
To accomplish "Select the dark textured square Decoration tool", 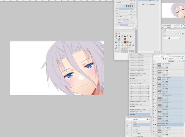I will [125, 39].
